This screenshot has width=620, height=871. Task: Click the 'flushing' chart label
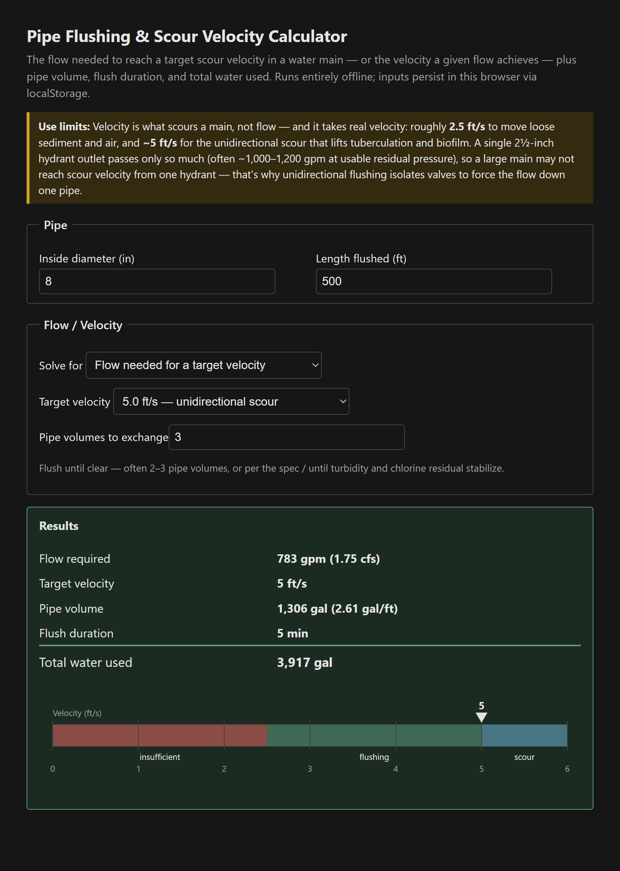pyautogui.click(x=374, y=757)
